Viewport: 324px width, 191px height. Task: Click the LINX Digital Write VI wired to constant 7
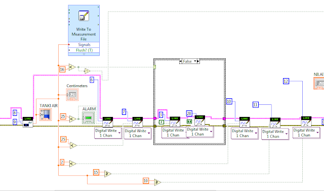pyautogui.click(x=137, y=122)
